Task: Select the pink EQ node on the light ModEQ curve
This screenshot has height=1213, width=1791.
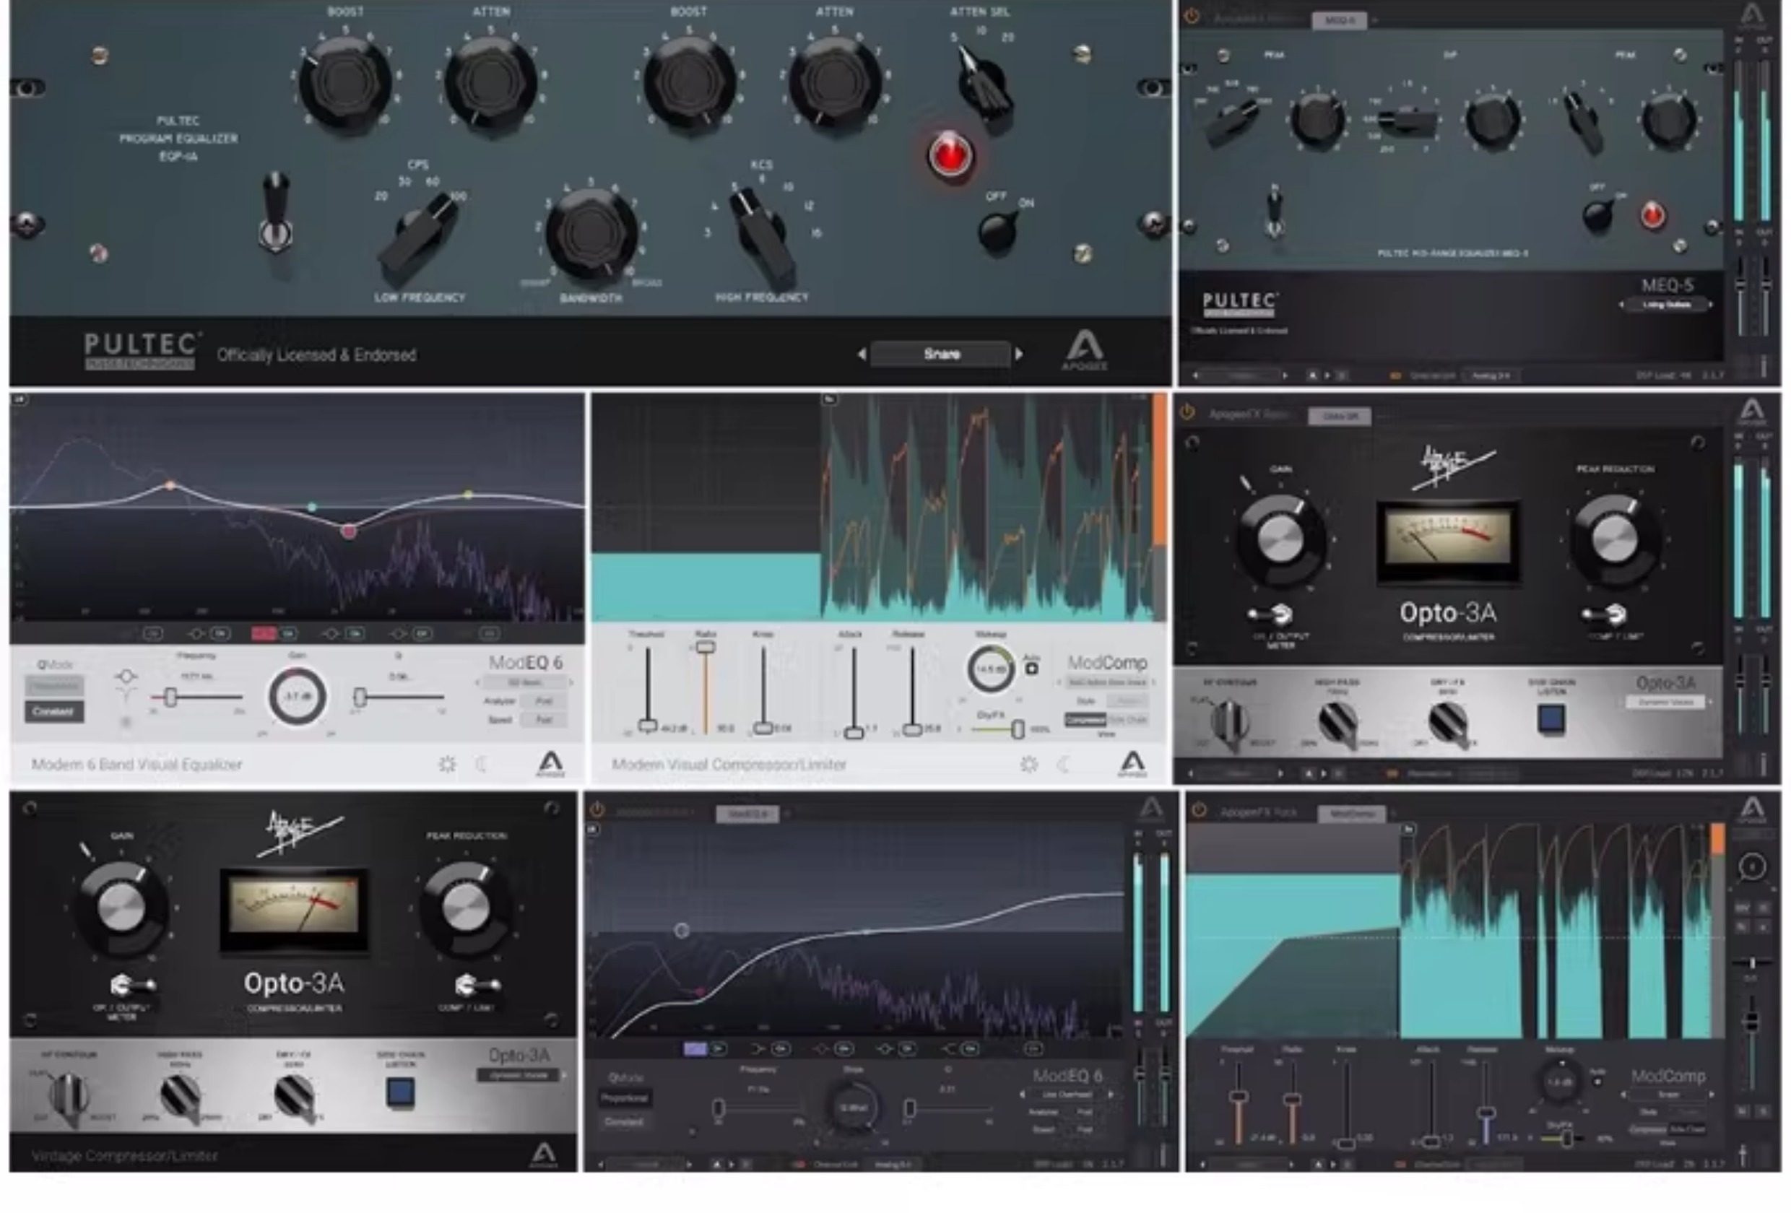Action: pyautogui.click(x=349, y=530)
